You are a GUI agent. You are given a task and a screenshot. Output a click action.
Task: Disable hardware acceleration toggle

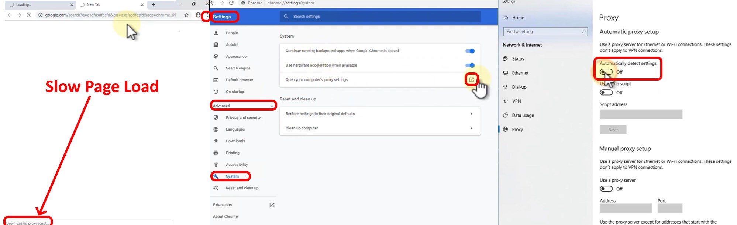pos(470,65)
